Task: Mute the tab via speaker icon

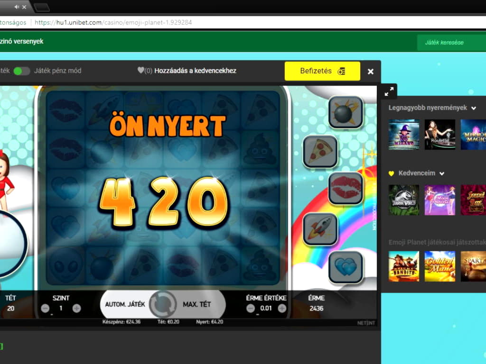Action: (x=17, y=7)
